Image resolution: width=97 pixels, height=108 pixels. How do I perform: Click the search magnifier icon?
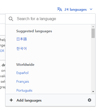coord(11,19)
